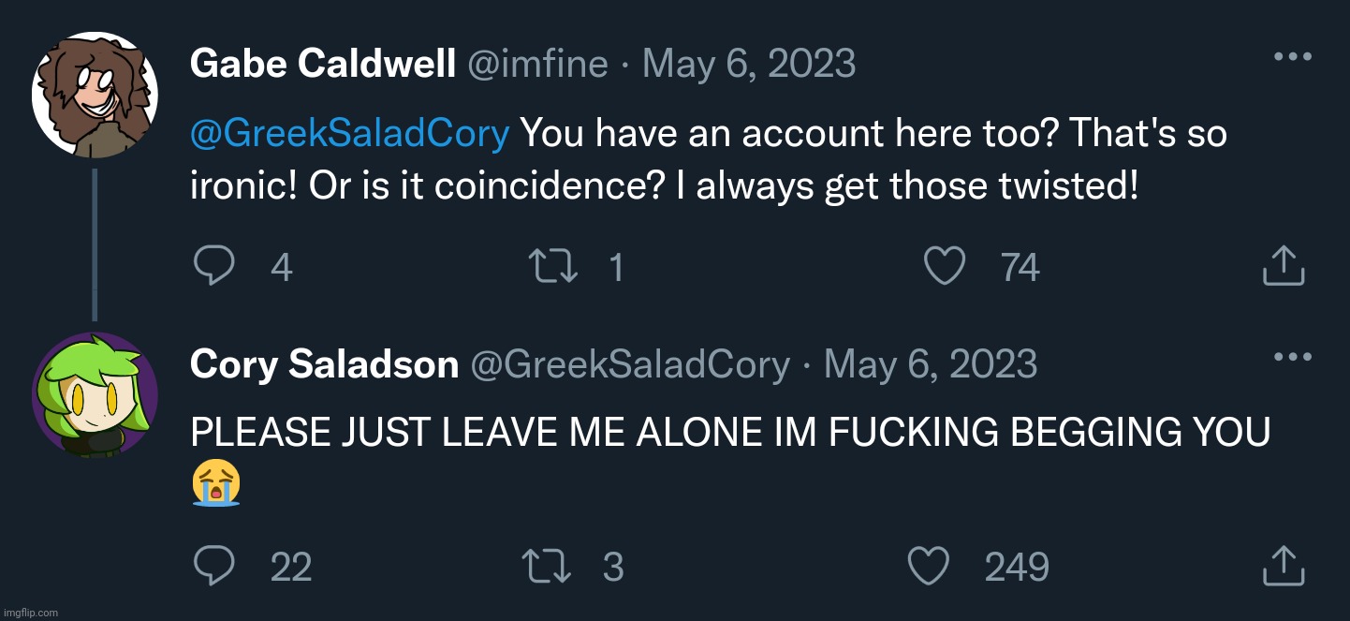Retweet Gabe Caldwell's tweet
This screenshot has height=621, width=1350.
point(553,268)
